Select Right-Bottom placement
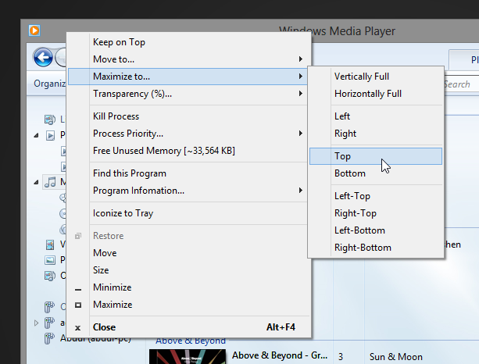Image resolution: width=479 pixels, height=364 pixels. (x=376, y=248)
